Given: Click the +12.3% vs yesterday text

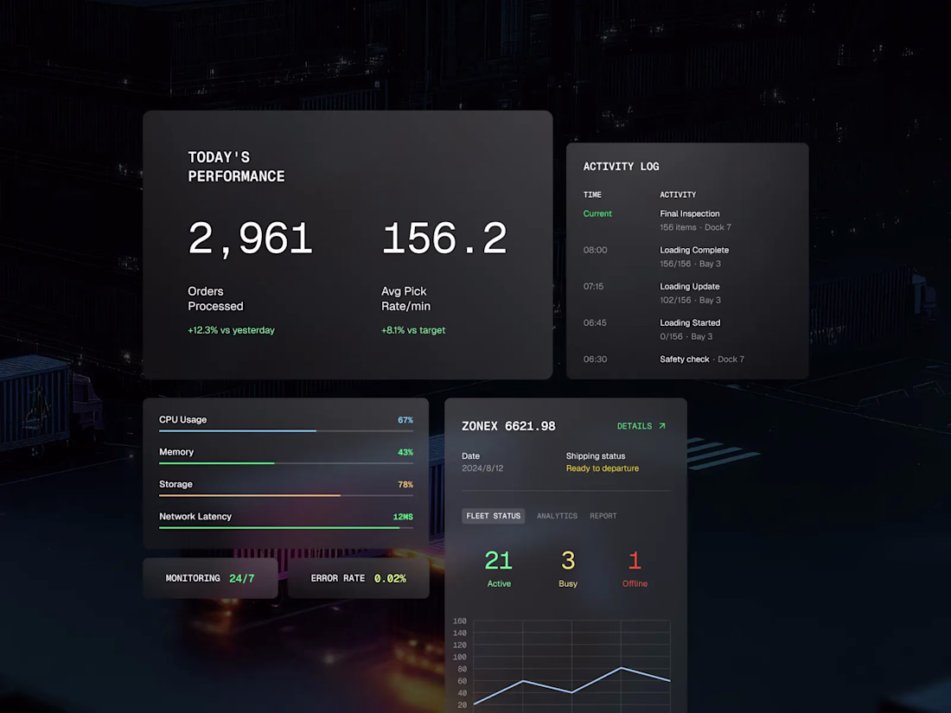Looking at the screenshot, I should (231, 330).
